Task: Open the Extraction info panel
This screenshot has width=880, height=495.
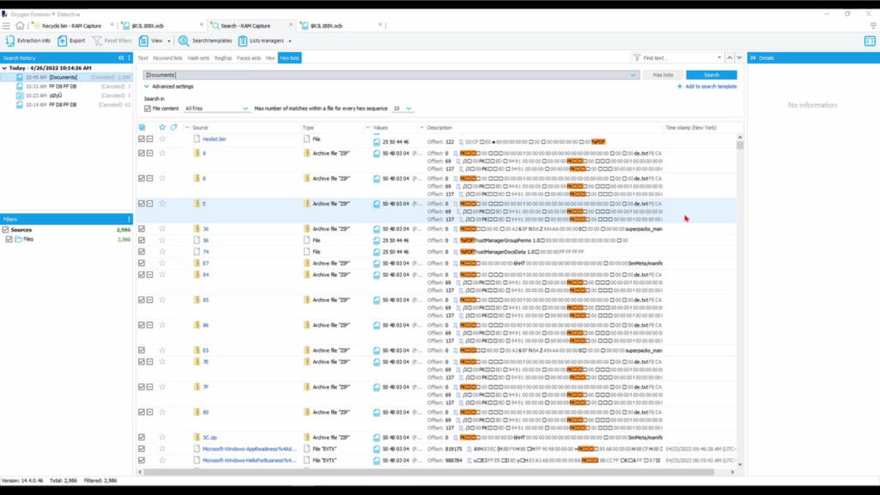Action: pyautogui.click(x=30, y=40)
